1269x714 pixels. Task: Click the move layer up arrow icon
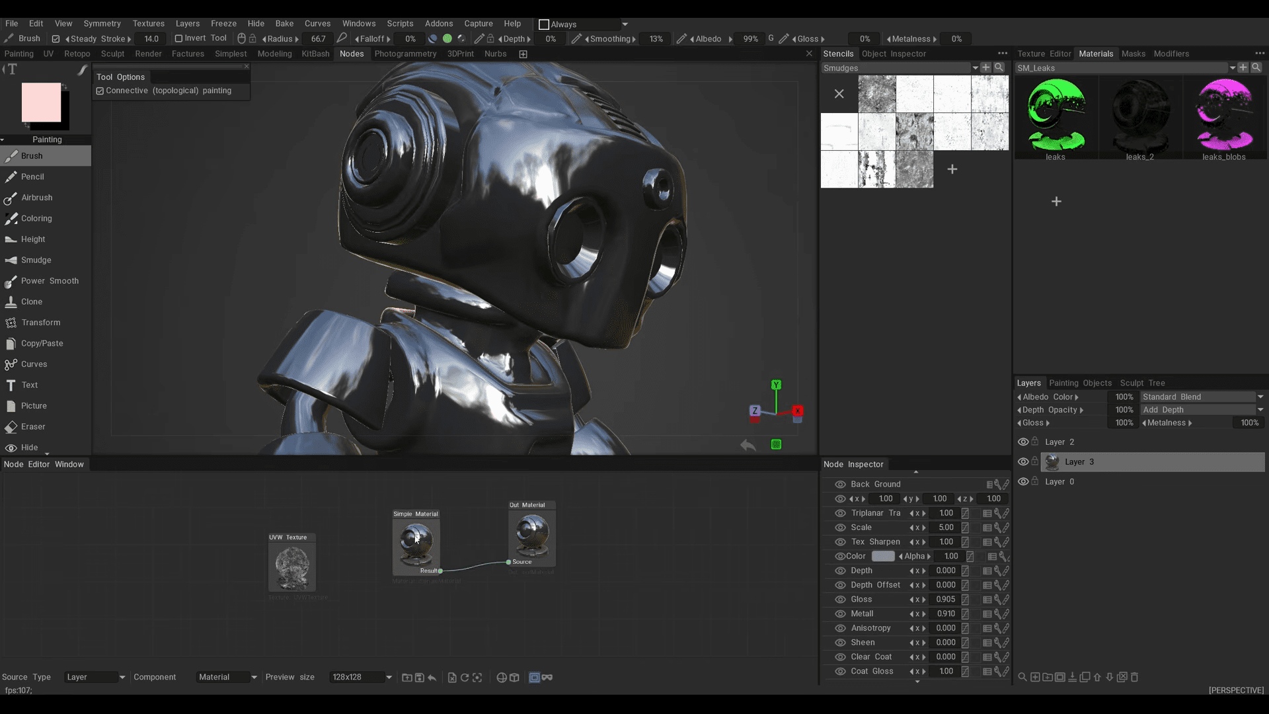tap(1097, 677)
